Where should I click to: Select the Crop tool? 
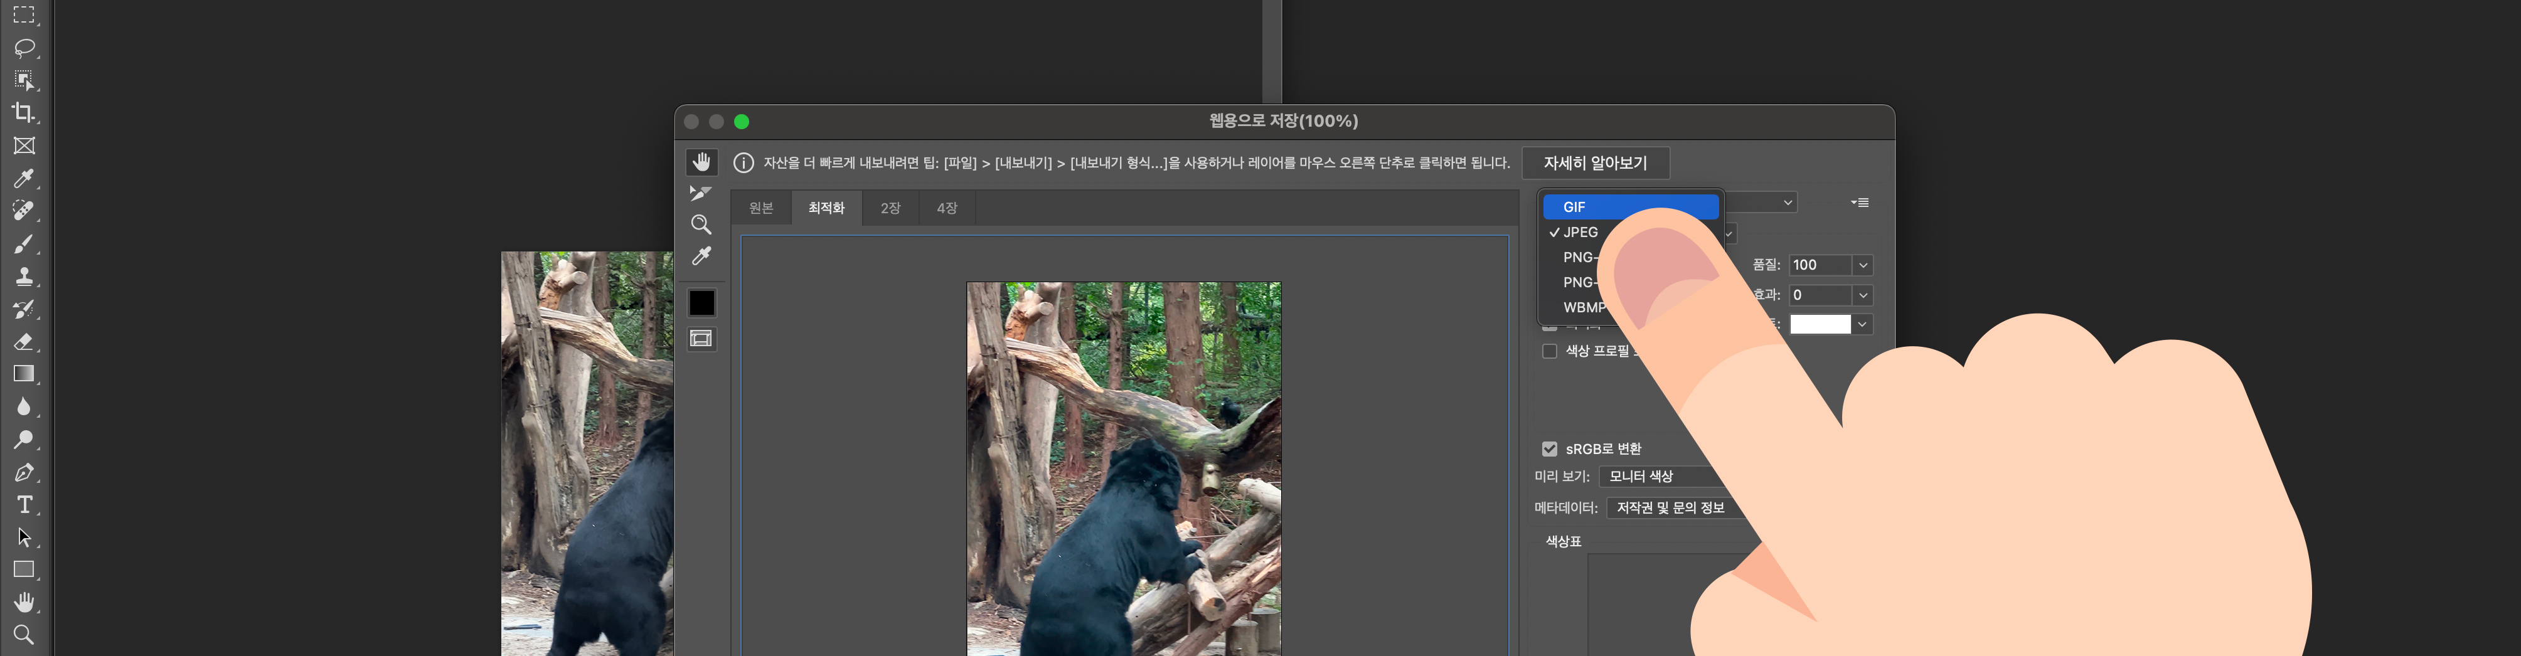click(x=23, y=112)
